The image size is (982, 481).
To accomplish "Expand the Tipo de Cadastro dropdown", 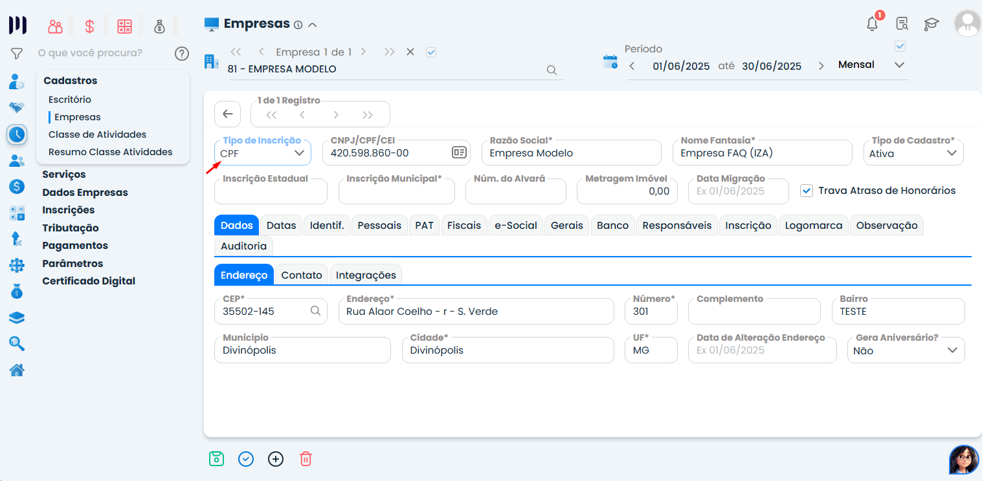I will (x=913, y=153).
